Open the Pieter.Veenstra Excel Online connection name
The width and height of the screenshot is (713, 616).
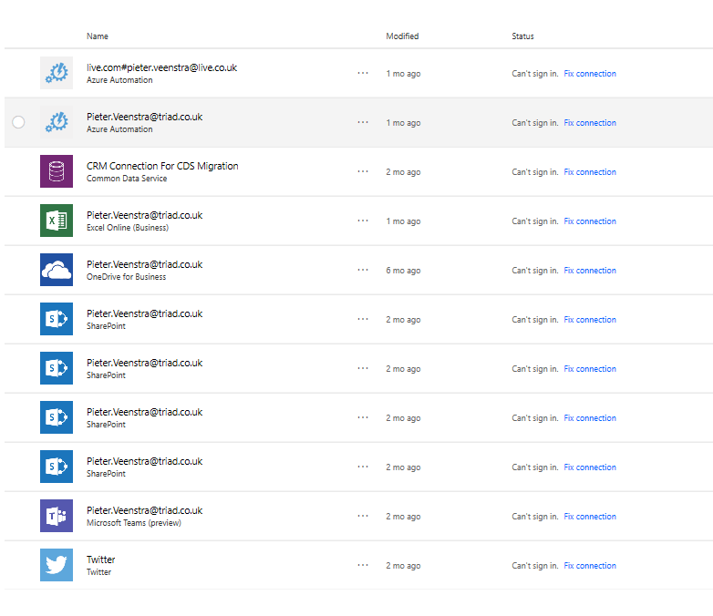pyautogui.click(x=145, y=215)
